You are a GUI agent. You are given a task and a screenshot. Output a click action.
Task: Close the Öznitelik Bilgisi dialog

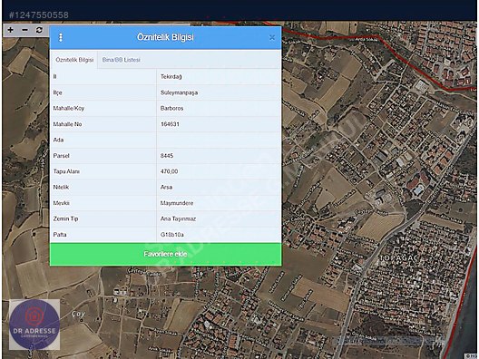pyautogui.click(x=272, y=37)
